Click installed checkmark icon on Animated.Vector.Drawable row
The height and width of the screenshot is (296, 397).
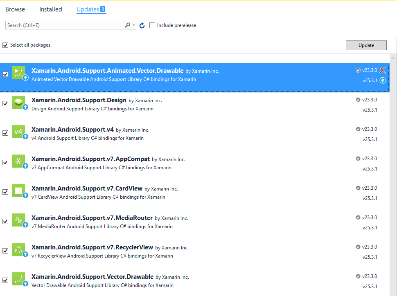point(358,70)
